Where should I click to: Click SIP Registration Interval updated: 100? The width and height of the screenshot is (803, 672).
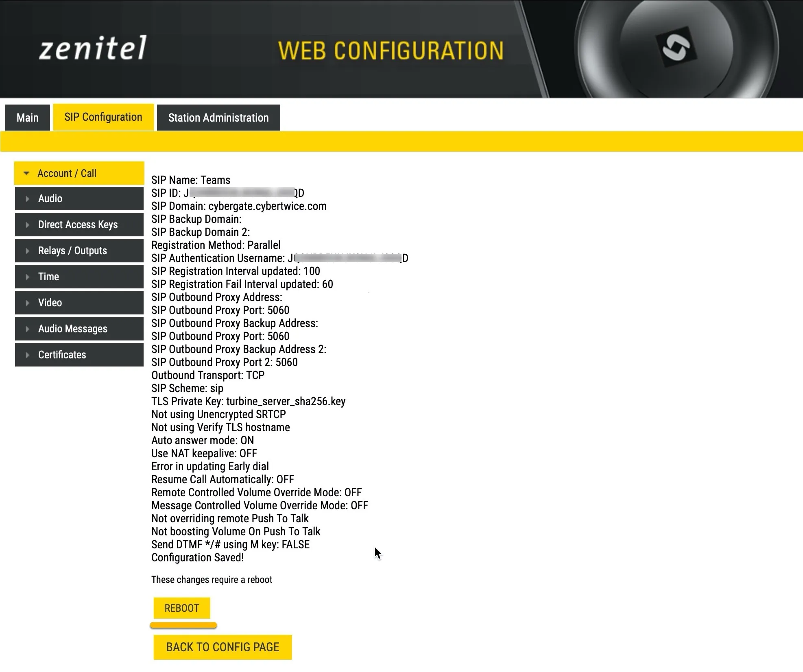pos(236,271)
